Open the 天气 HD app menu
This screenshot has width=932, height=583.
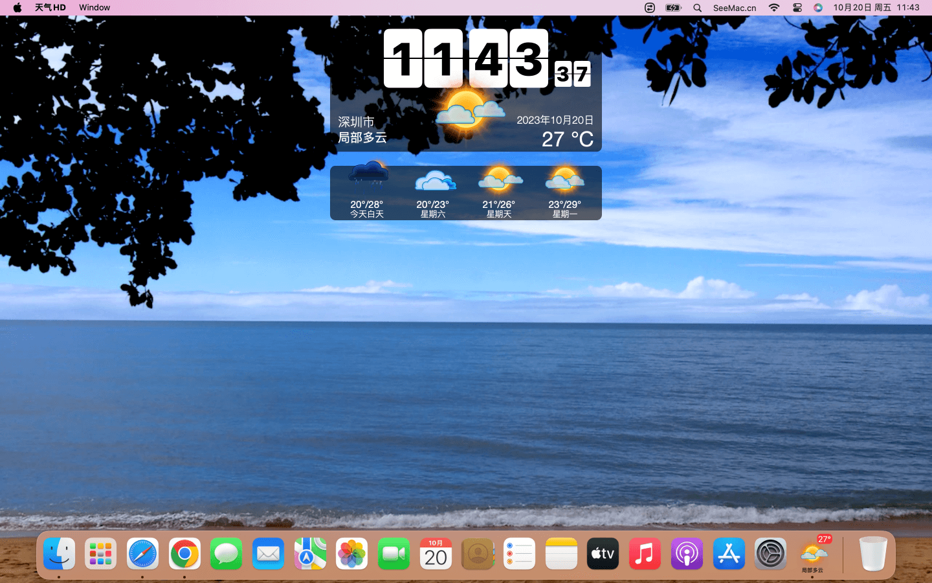point(50,8)
